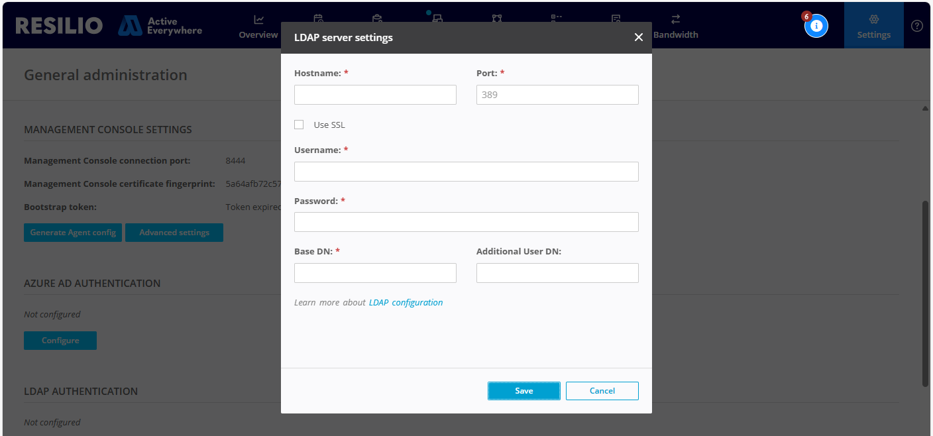Click the Hostname input field

[375, 95]
